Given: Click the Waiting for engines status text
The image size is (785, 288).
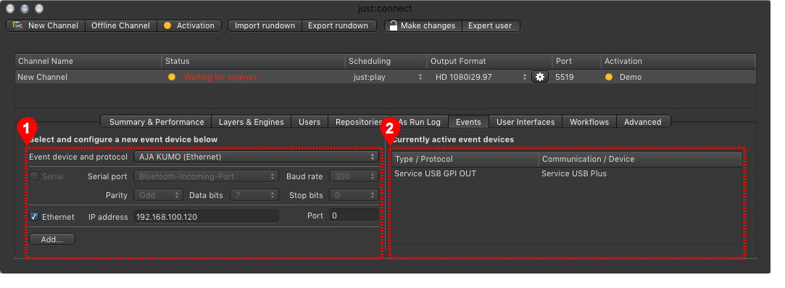Looking at the screenshot, I should 221,77.
